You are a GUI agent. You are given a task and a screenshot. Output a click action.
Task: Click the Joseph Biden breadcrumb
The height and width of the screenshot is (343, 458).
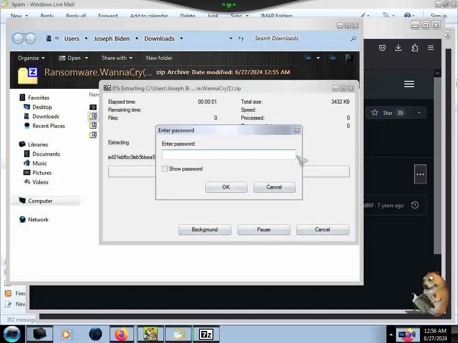click(x=111, y=38)
